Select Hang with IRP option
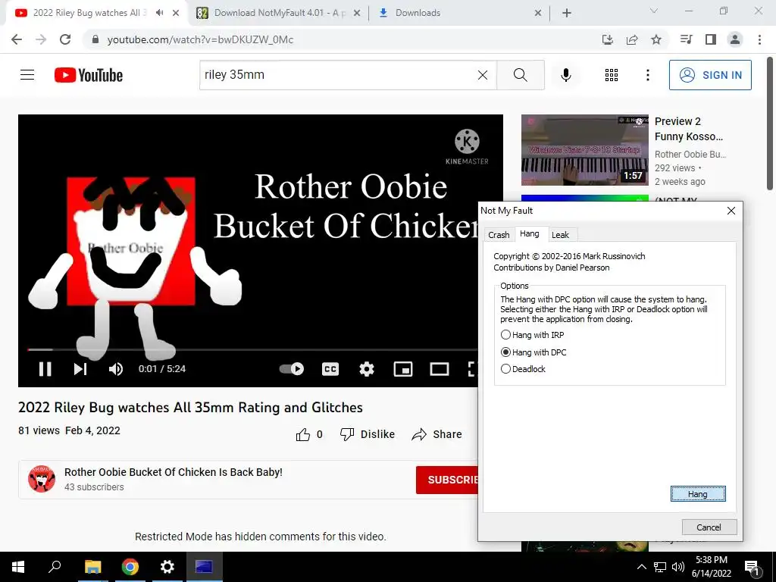 click(x=533, y=335)
